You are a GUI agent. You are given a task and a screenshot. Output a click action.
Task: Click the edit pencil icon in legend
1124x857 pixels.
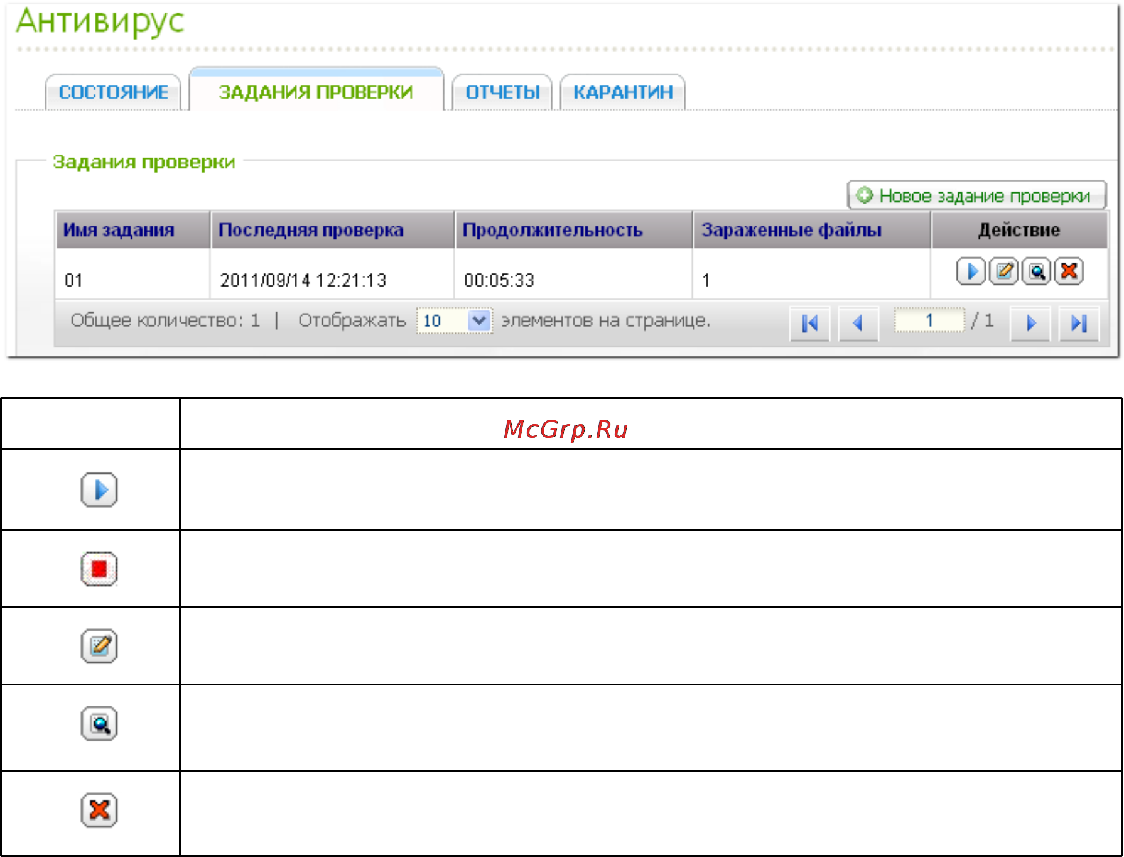tap(99, 646)
